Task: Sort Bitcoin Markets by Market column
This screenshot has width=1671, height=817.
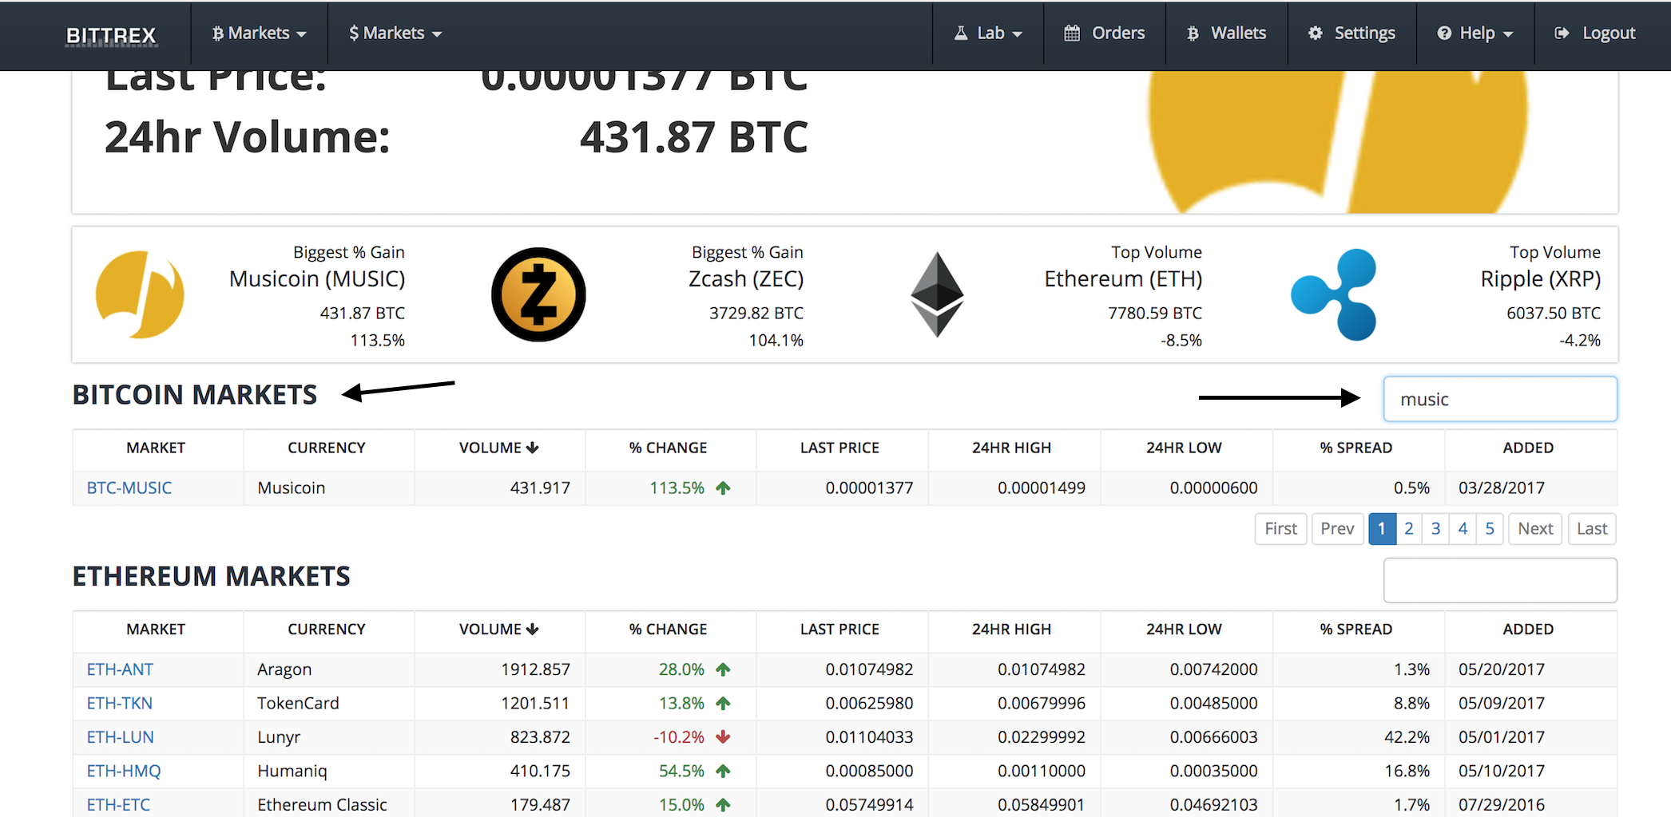Action: pos(156,448)
